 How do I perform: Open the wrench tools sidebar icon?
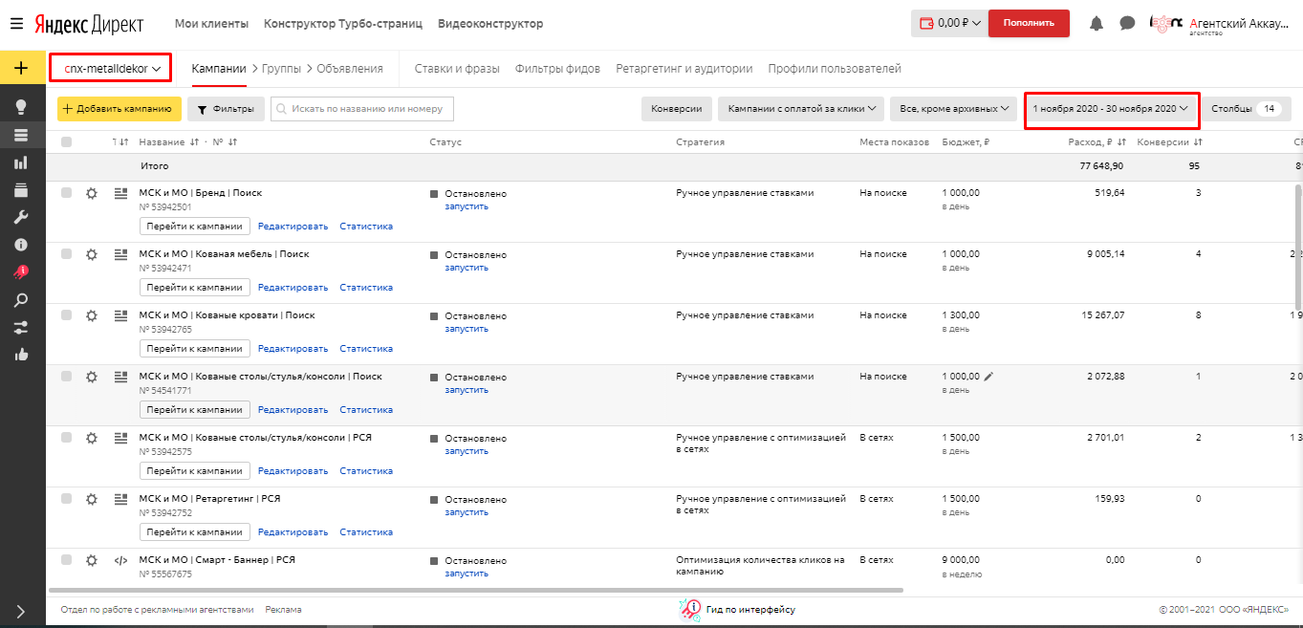pos(21,218)
